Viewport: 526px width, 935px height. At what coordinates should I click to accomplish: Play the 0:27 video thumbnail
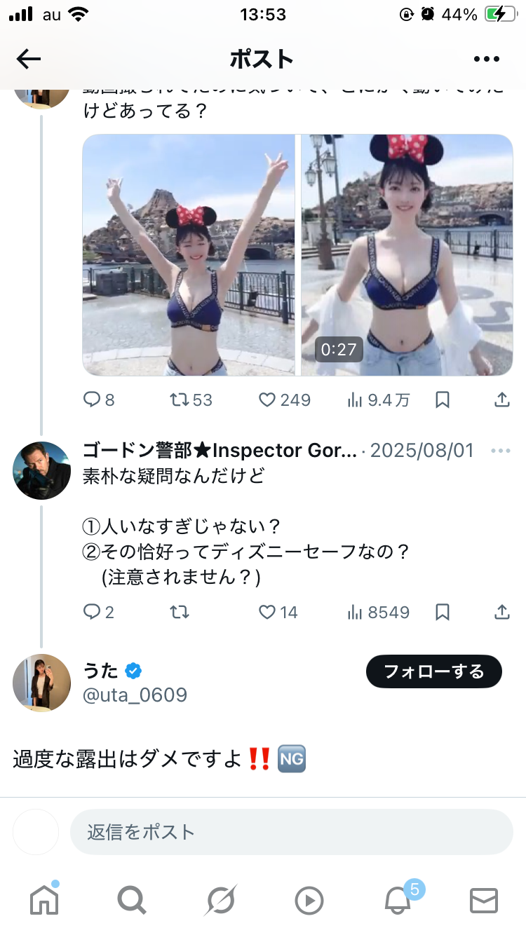(407, 255)
